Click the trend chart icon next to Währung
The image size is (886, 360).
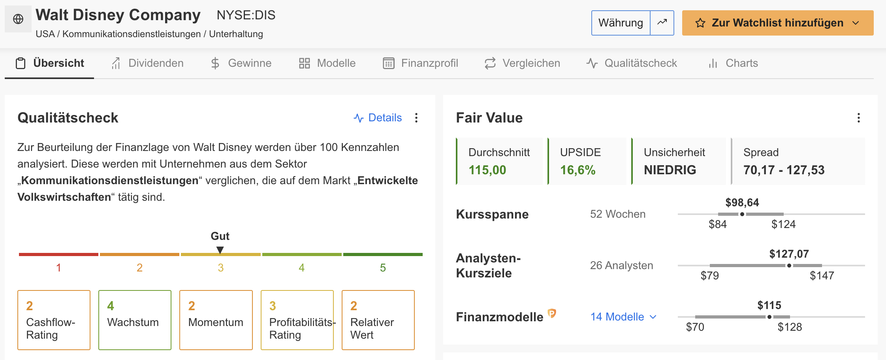[x=662, y=23]
